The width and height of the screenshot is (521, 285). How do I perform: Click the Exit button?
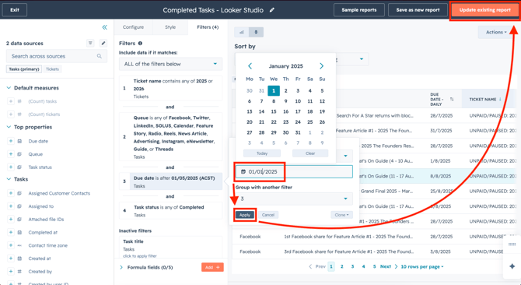coord(15,10)
